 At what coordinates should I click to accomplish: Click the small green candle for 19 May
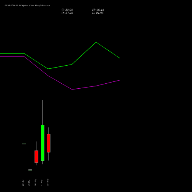(x=30, y=170)
